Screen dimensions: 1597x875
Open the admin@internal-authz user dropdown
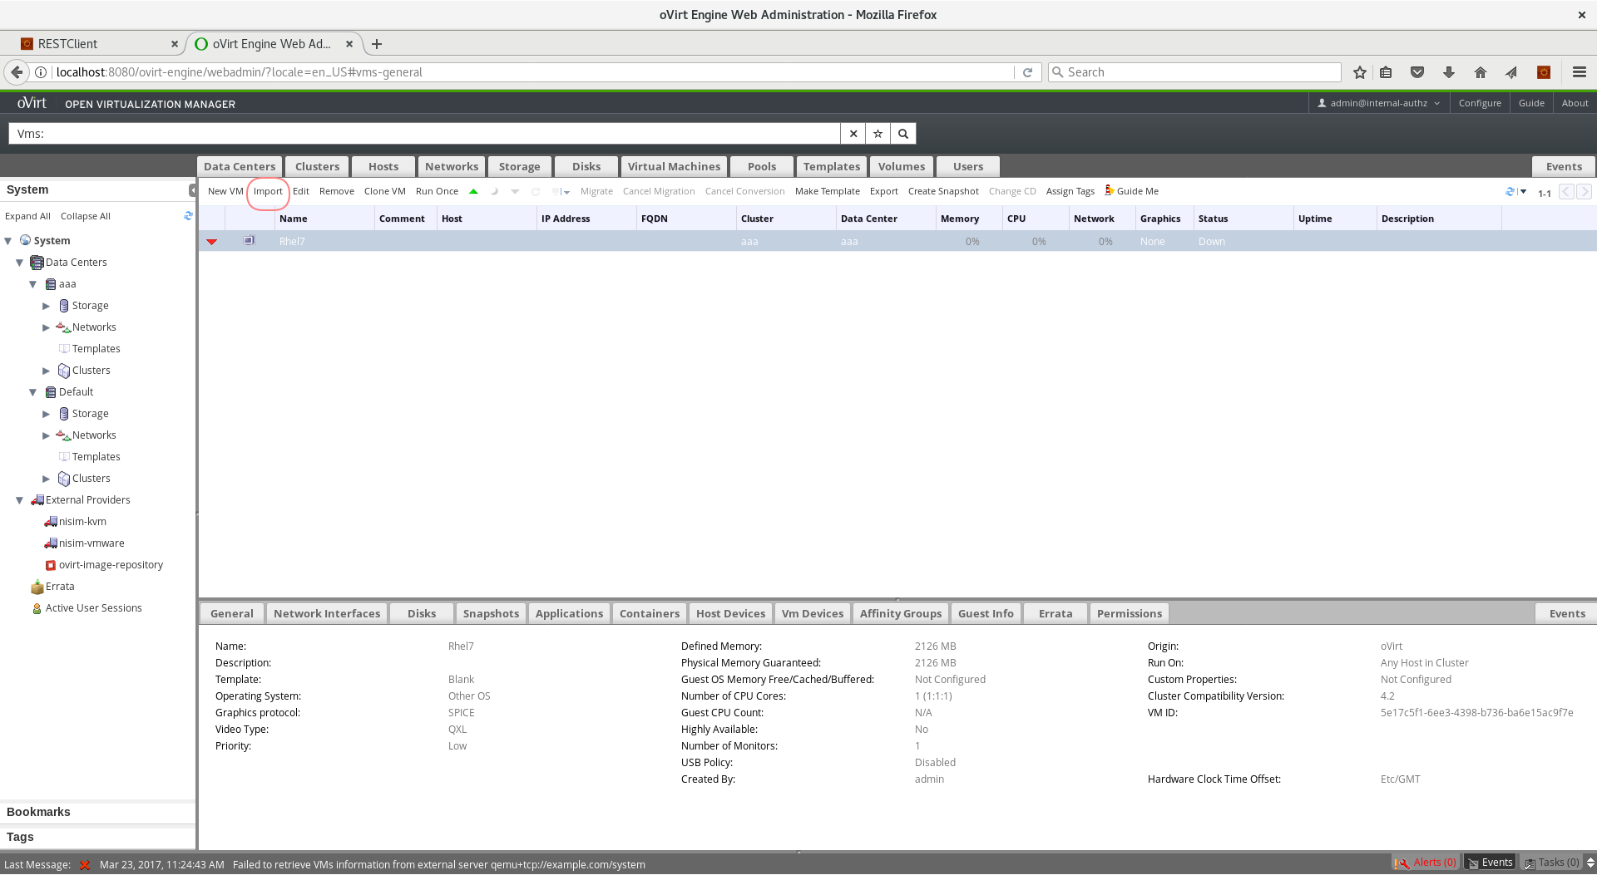point(1378,103)
